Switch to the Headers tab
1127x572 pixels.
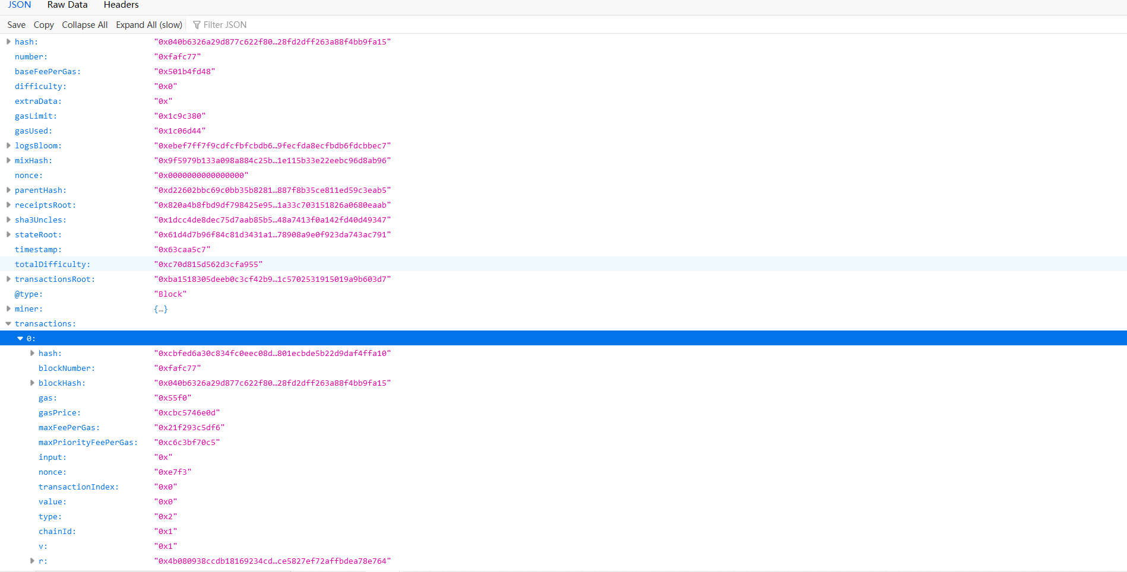[121, 5]
